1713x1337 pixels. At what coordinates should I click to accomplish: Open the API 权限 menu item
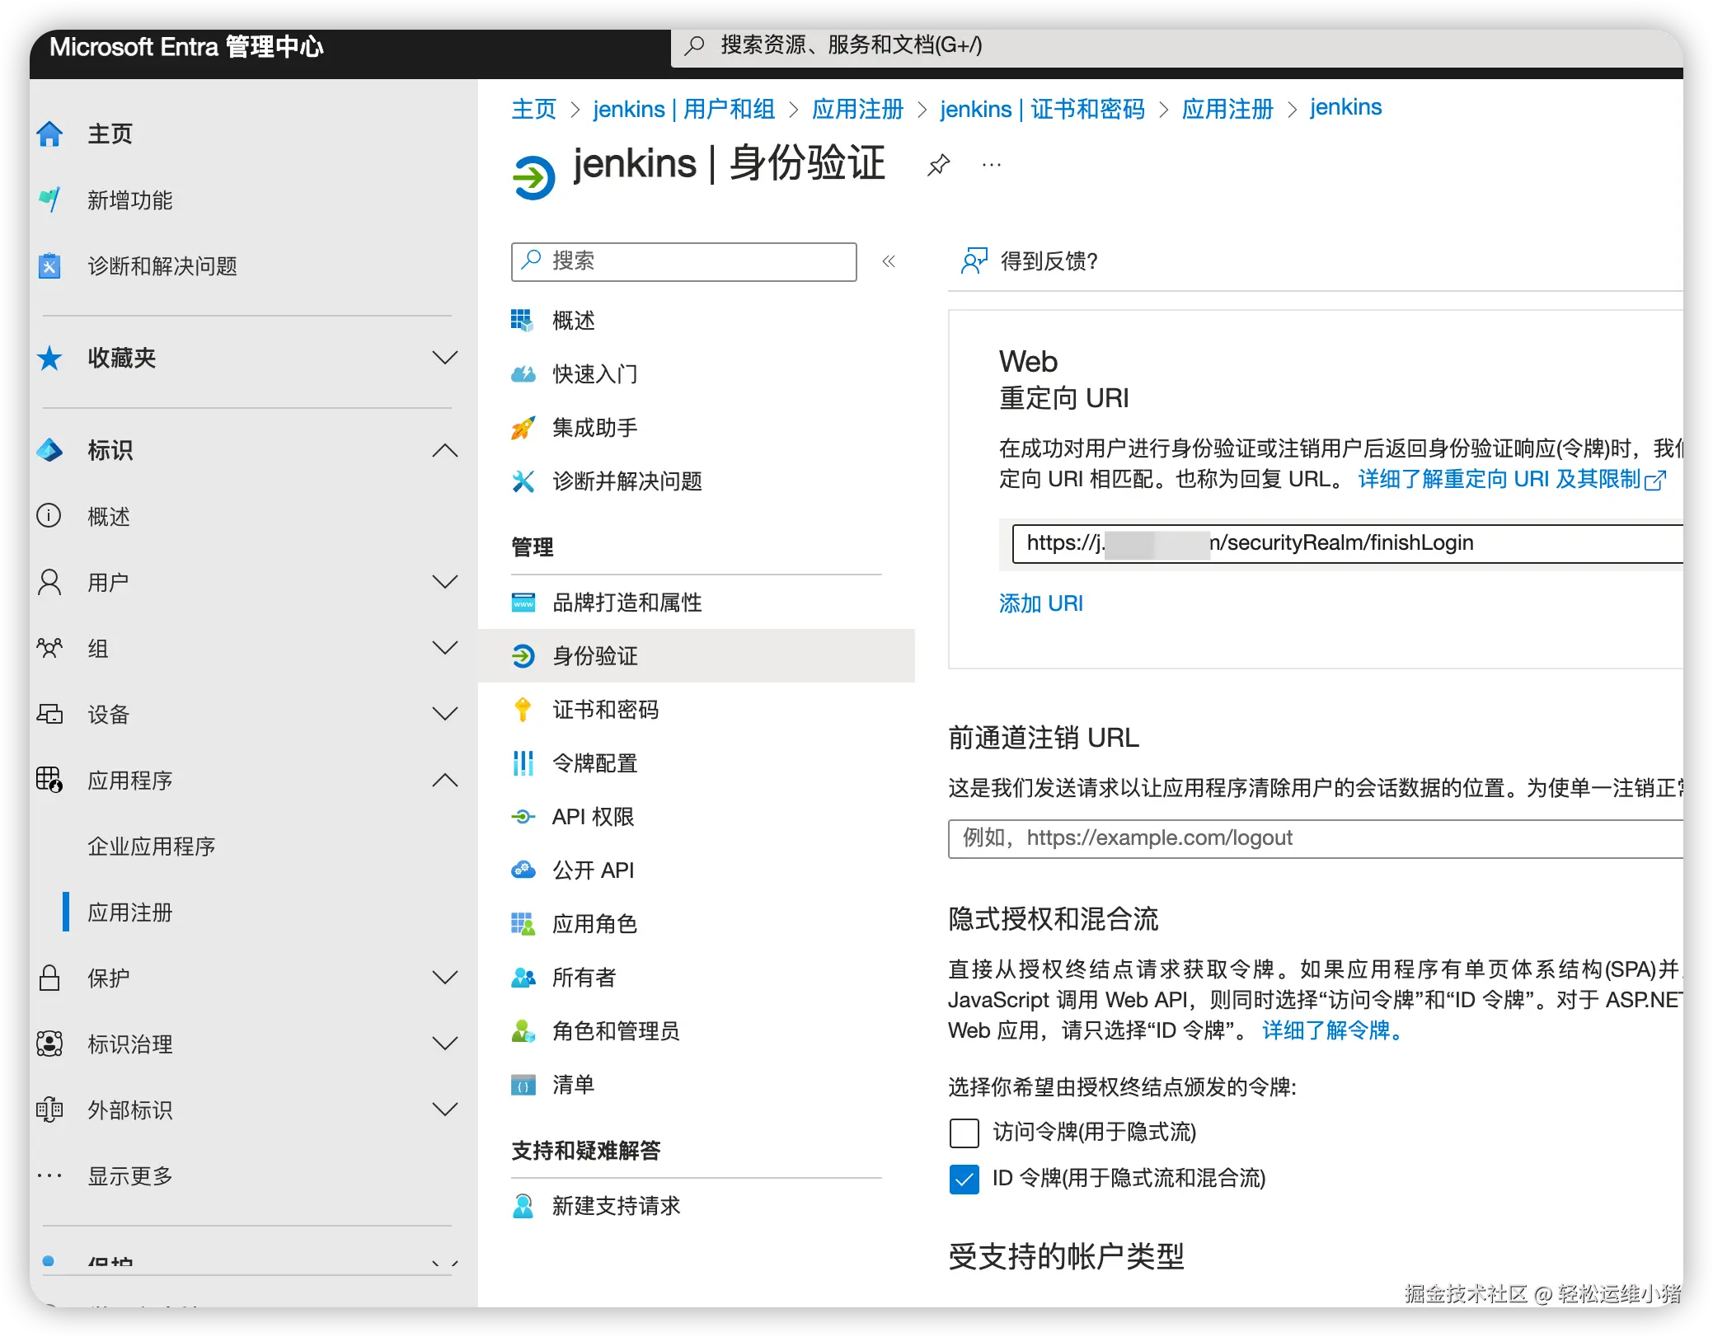593,817
